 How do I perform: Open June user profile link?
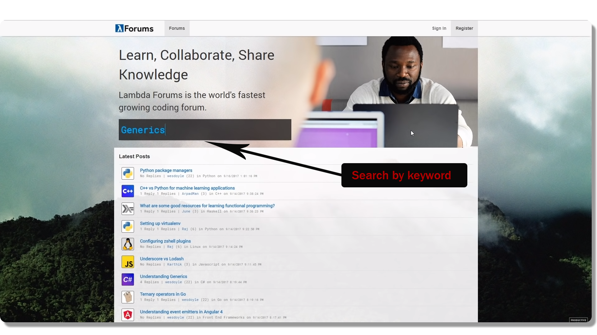pyautogui.click(x=186, y=212)
